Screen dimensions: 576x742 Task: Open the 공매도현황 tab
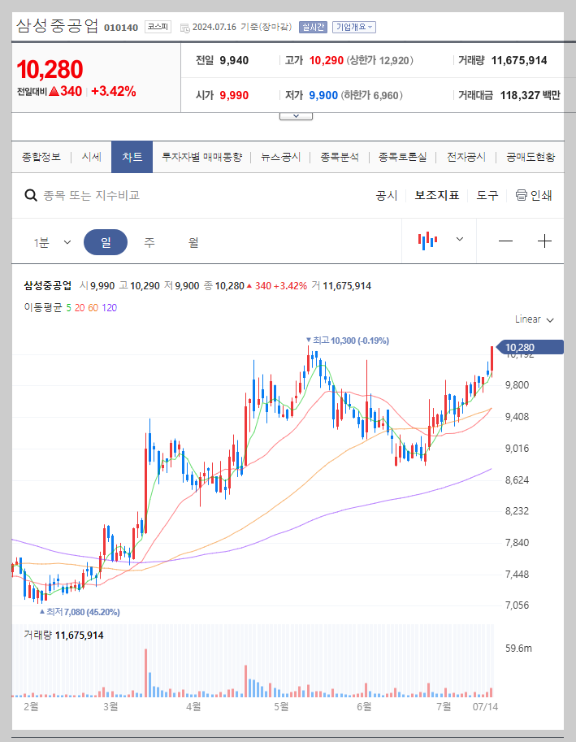[x=531, y=157]
